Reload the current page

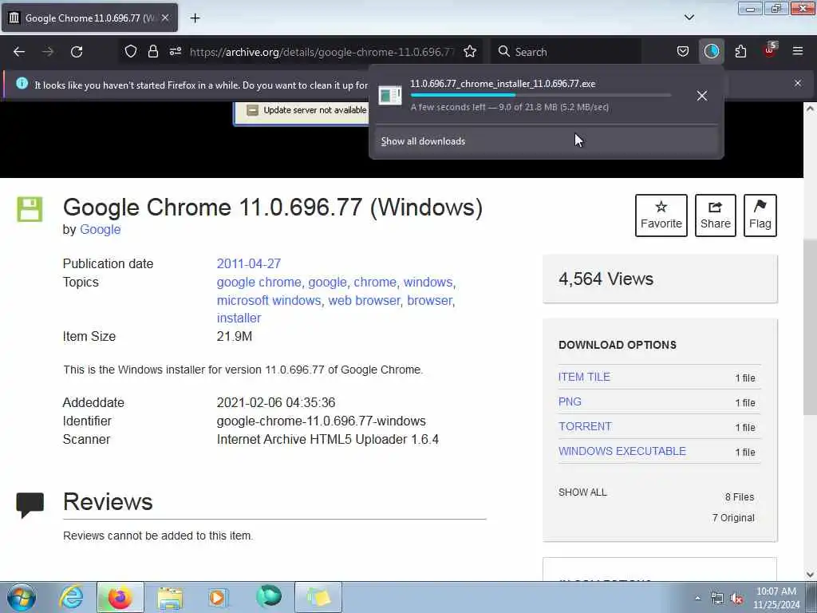(77, 52)
